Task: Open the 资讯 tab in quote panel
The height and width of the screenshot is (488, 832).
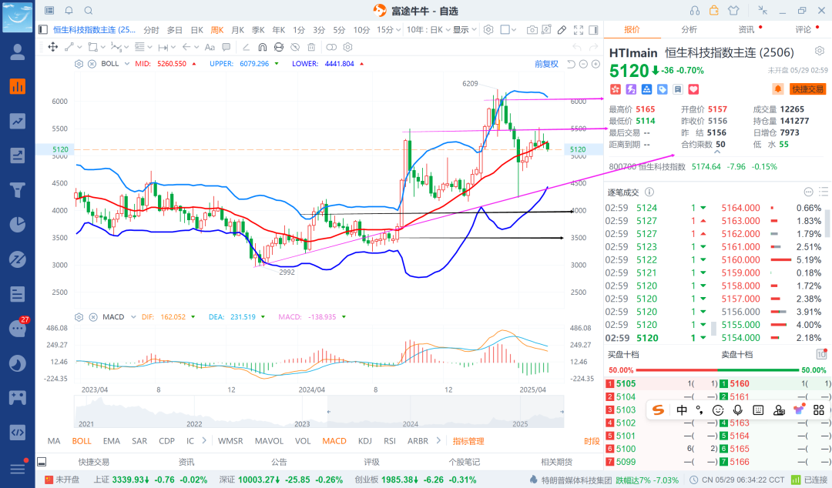Action: 746,30
